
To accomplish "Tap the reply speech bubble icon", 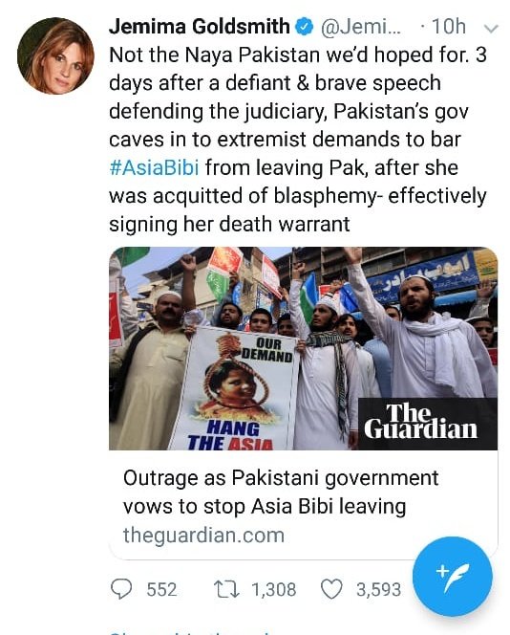I will [121, 589].
